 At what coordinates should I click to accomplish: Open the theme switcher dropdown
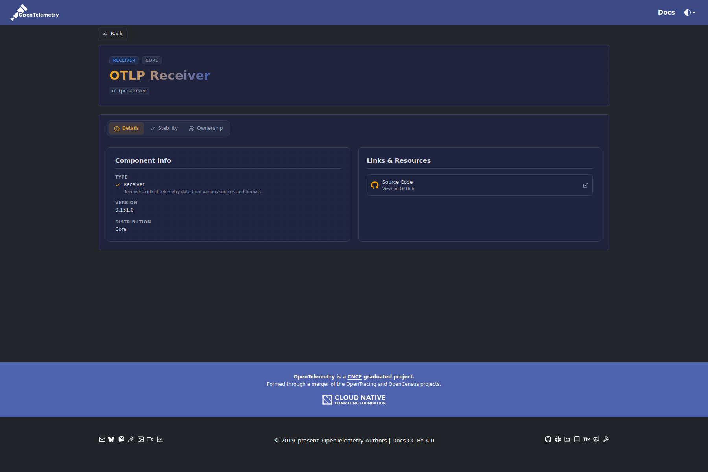[690, 13]
